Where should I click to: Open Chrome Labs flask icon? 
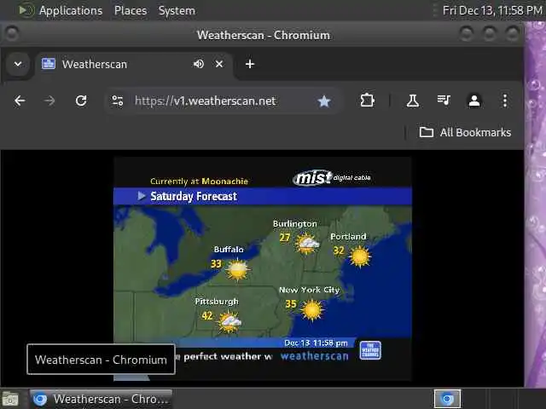pos(413,101)
